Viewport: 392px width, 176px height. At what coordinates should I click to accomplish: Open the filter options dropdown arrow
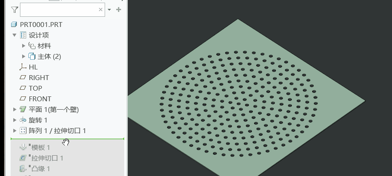click(x=109, y=10)
